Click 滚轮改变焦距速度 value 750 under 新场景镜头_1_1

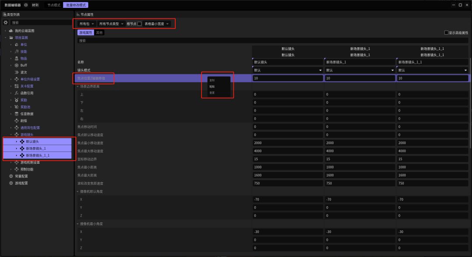pyautogui.click(x=433, y=183)
